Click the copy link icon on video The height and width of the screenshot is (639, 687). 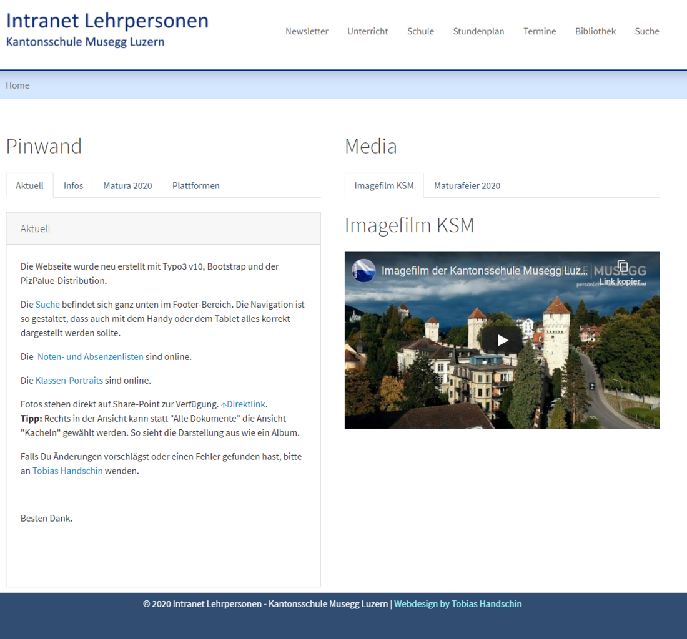click(x=622, y=267)
